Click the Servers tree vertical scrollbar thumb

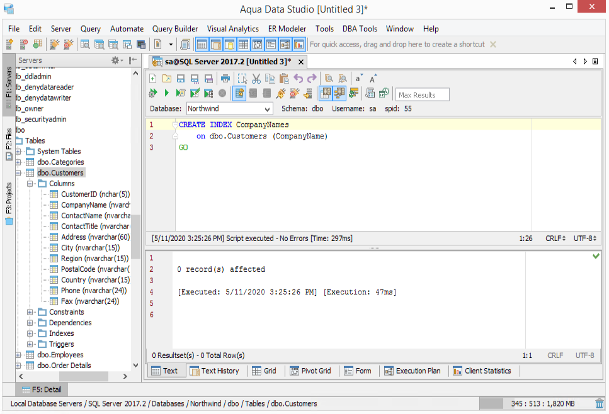pos(135,237)
